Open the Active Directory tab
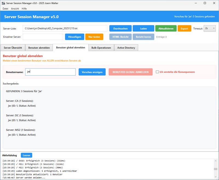Screen dimensions: 219x180 (x=126, y=48)
